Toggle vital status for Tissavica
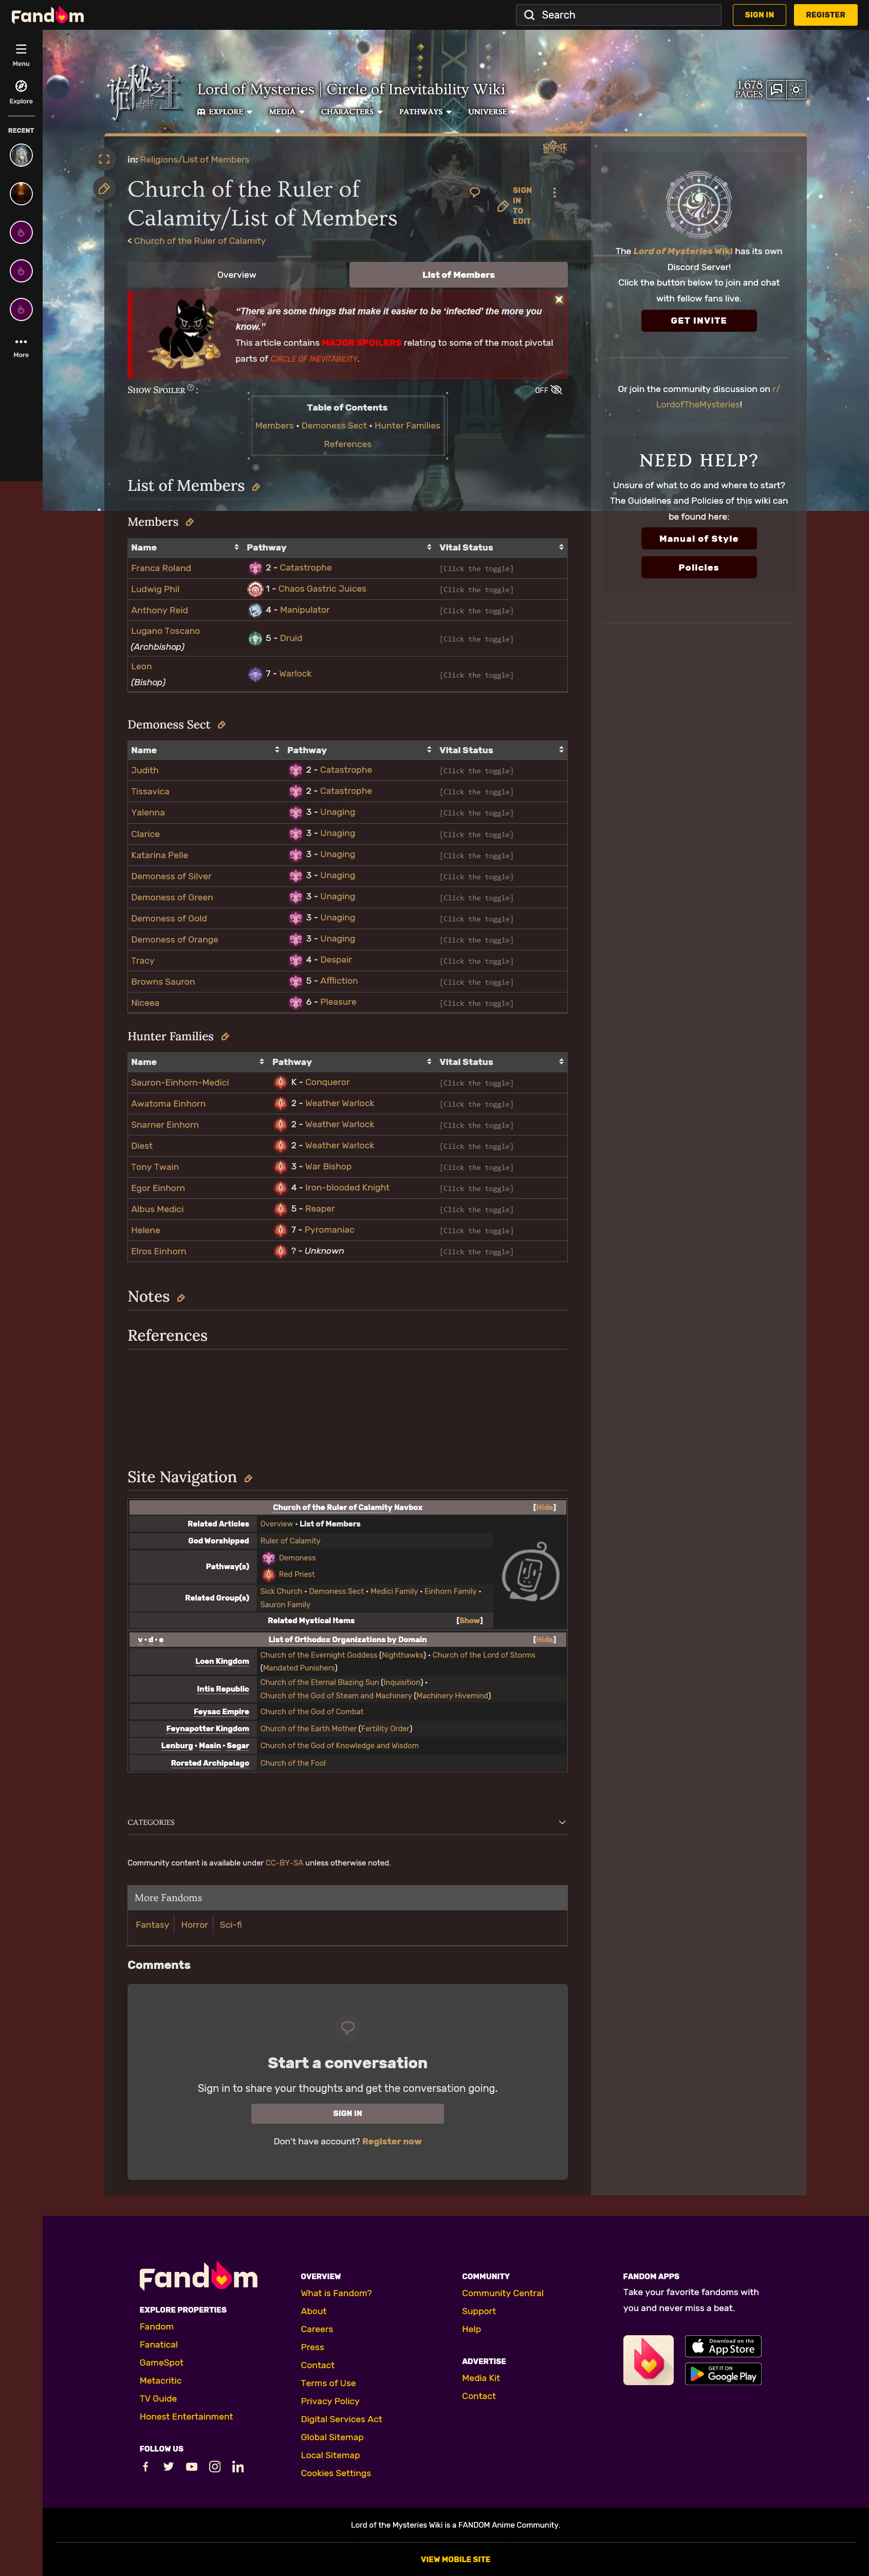 tap(476, 792)
